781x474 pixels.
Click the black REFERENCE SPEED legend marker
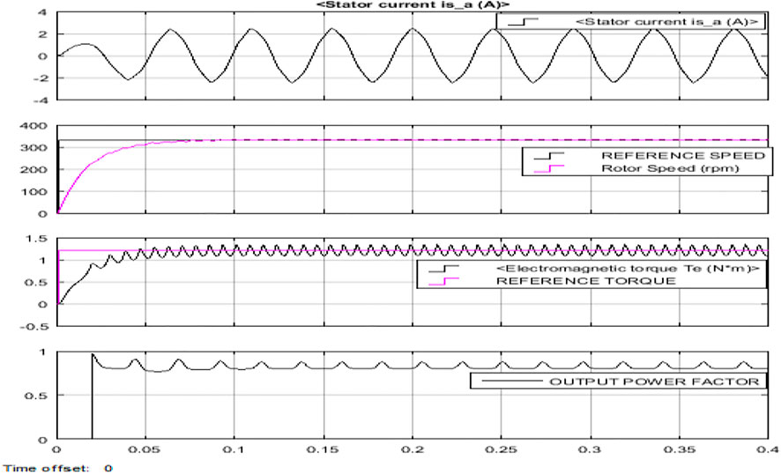pyautogui.click(x=549, y=156)
